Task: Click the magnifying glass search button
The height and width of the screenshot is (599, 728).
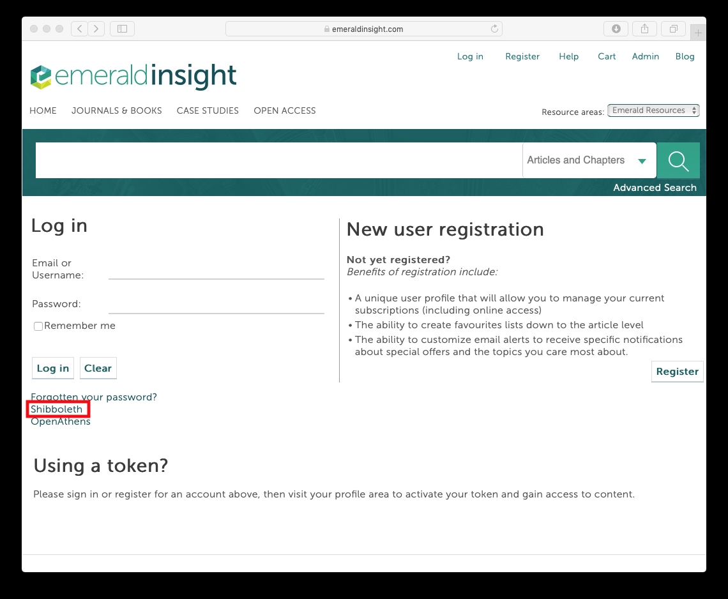Action: pos(678,160)
